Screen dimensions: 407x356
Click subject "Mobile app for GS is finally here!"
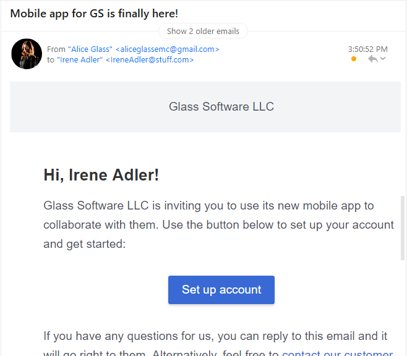pyautogui.click(x=94, y=14)
